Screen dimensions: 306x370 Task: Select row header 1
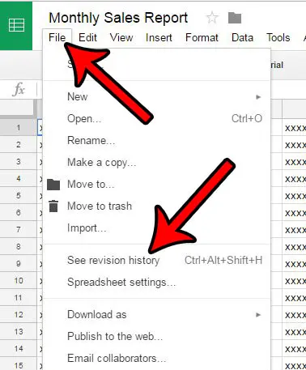tap(19, 127)
